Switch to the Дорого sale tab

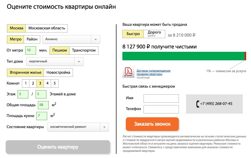click(154, 34)
